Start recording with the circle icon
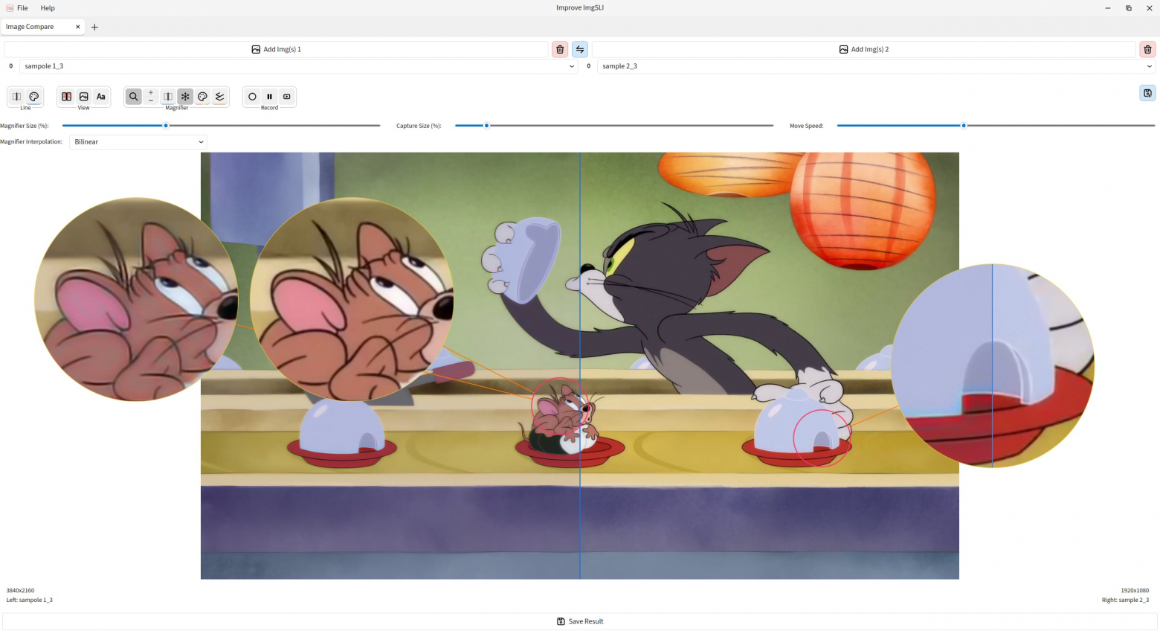The image size is (1160, 631). [252, 97]
